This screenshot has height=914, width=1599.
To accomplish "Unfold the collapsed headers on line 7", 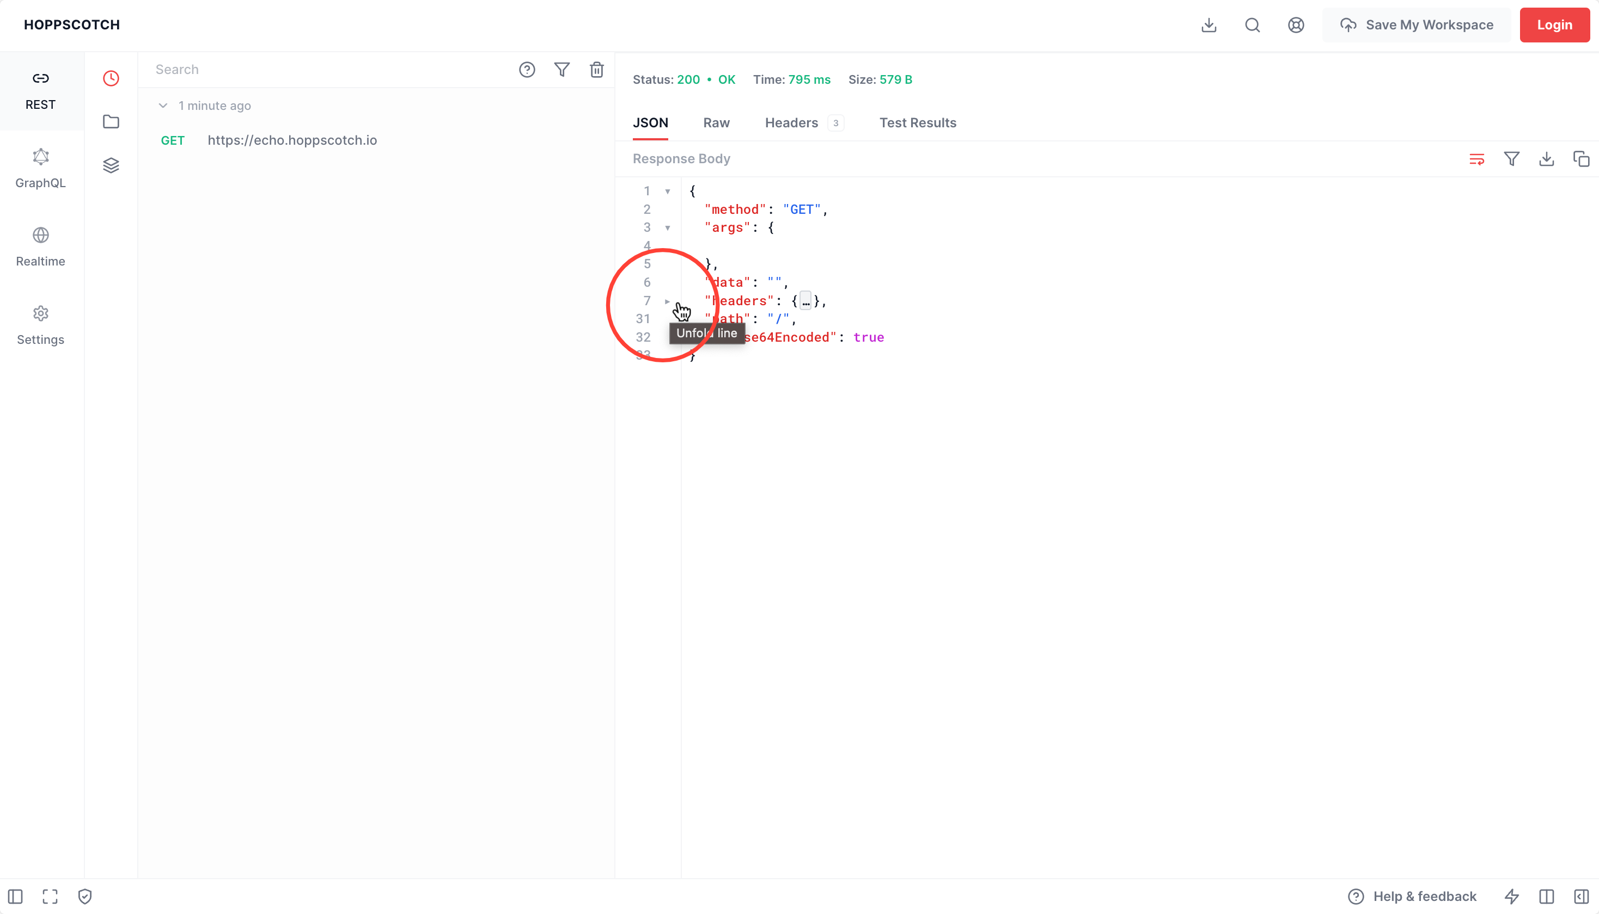I will [x=667, y=301].
